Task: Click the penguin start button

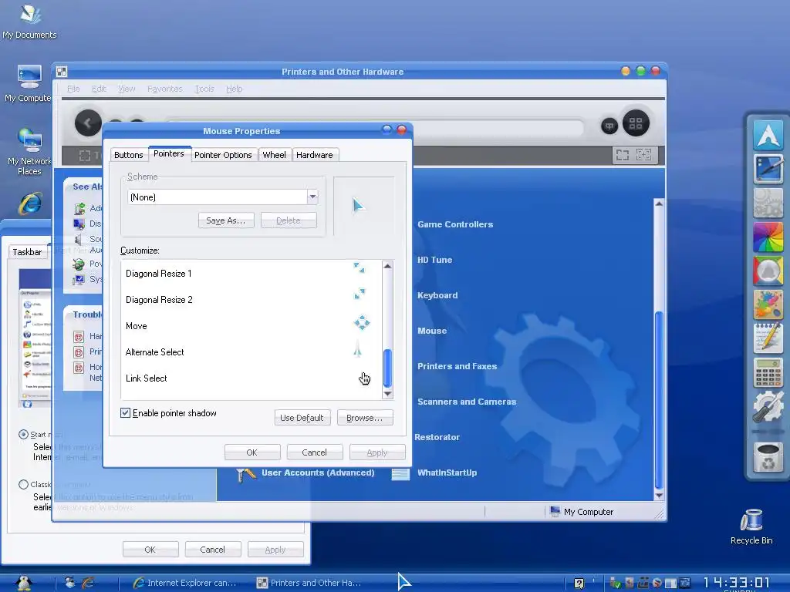Action: pyautogui.click(x=23, y=583)
